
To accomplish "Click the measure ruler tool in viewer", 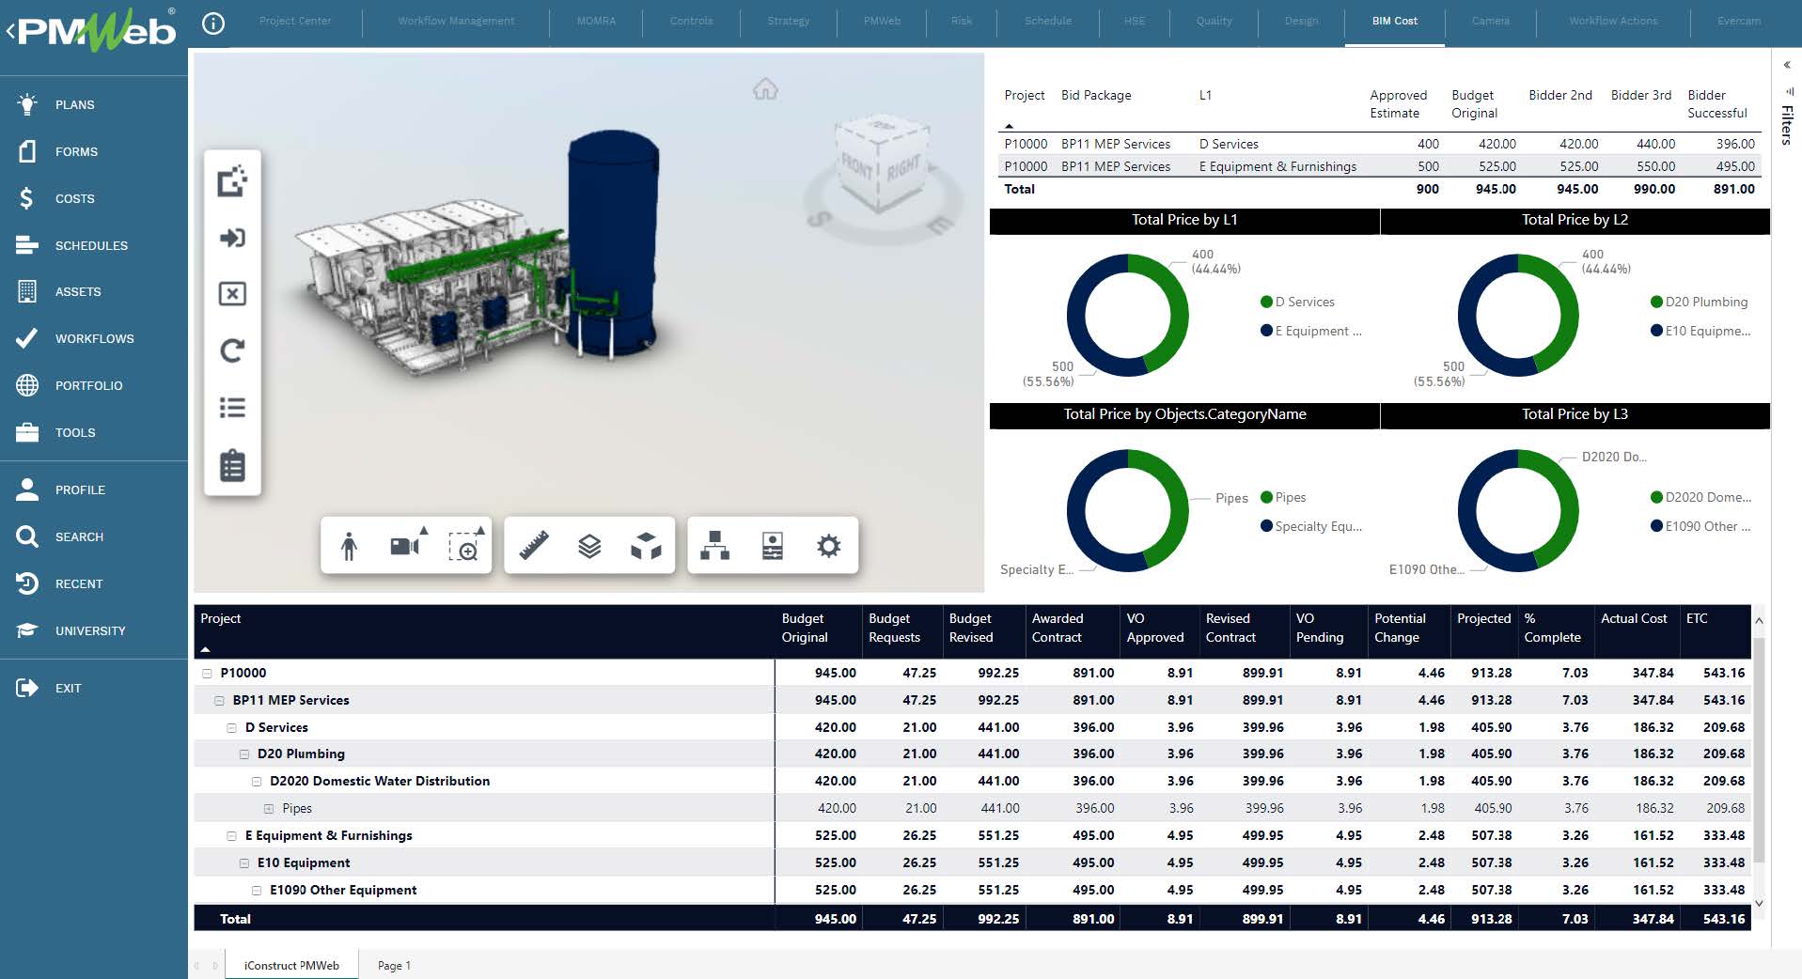I will click(534, 546).
